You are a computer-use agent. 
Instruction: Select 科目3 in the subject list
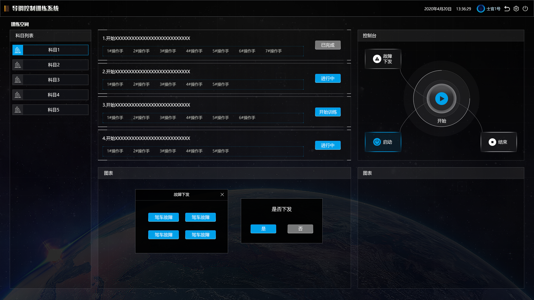click(x=54, y=80)
